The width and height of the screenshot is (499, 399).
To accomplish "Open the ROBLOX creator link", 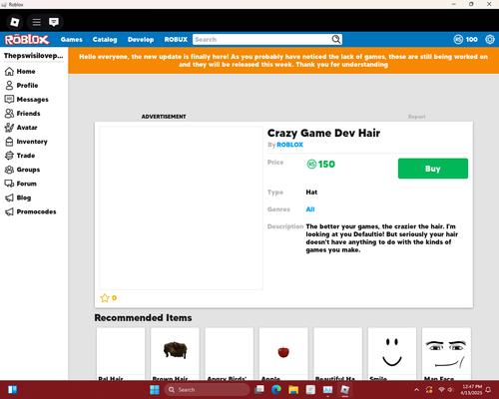I will [x=289, y=145].
